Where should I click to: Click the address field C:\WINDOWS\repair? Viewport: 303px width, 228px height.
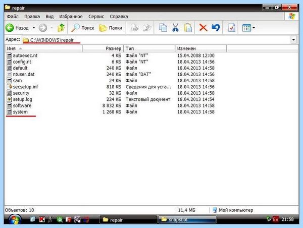click(x=156, y=40)
